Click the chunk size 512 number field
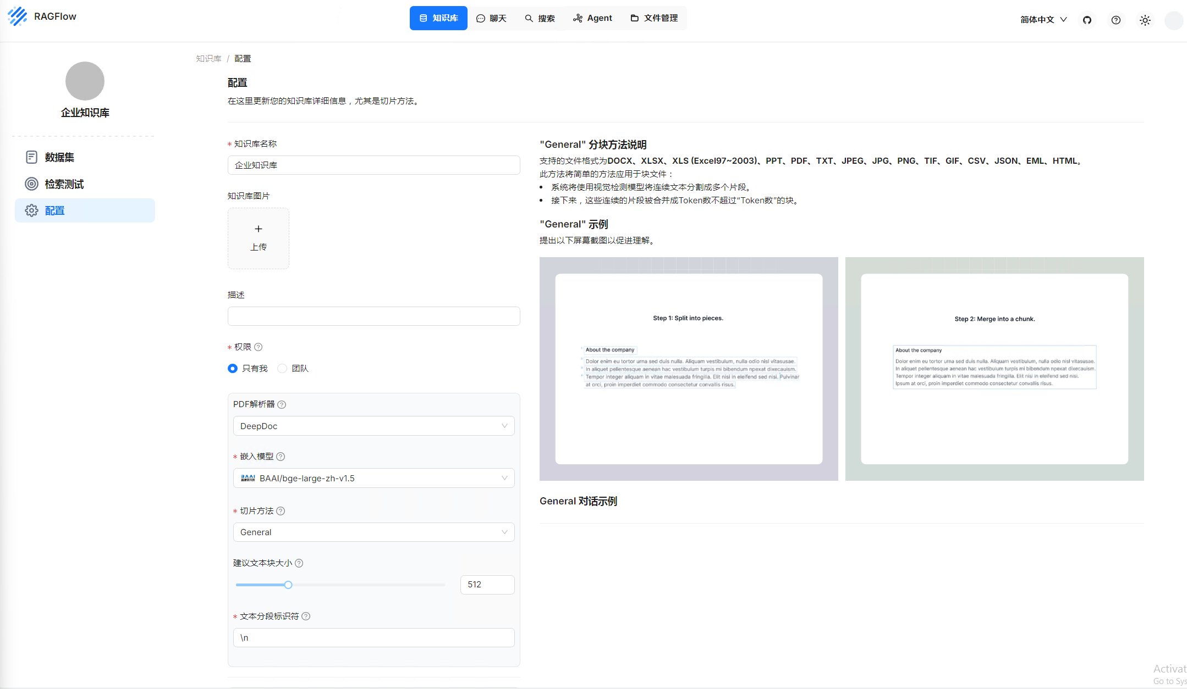Viewport: 1187px width, 689px height. pyautogui.click(x=487, y=585)
